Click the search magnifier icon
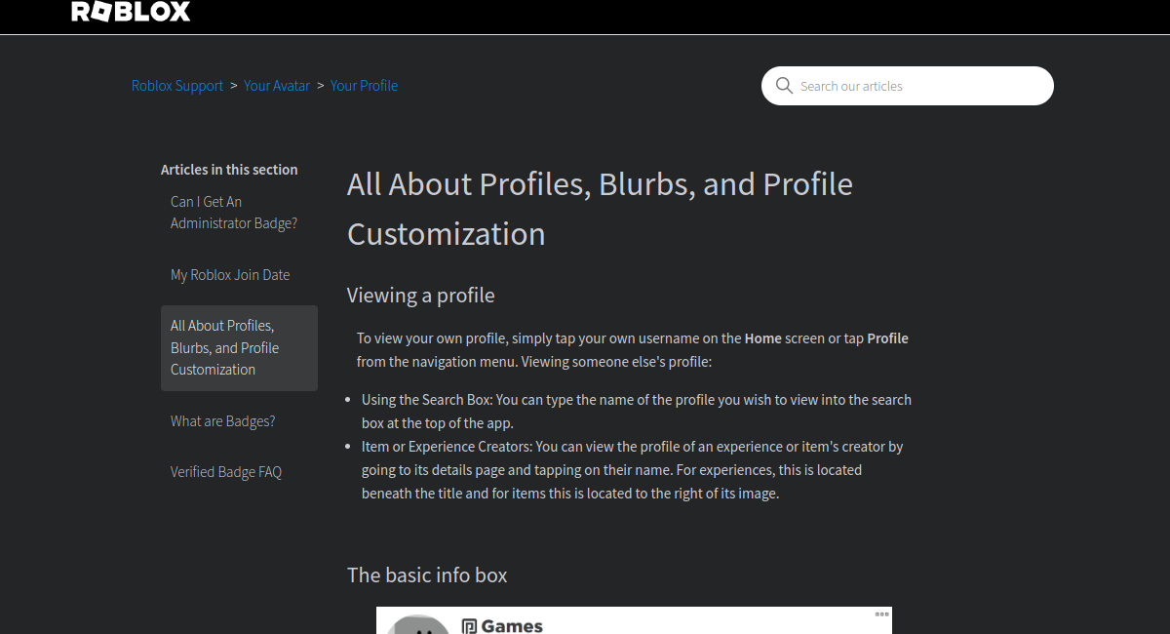Screen dimensions: 1170x634 coord(784,86)
